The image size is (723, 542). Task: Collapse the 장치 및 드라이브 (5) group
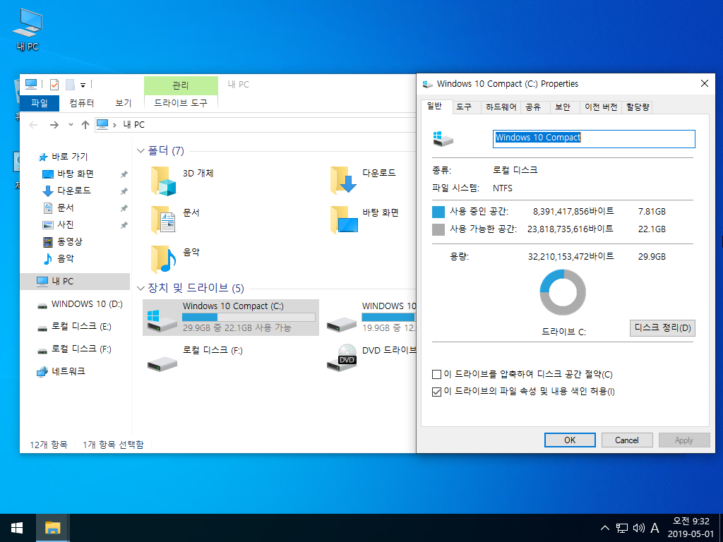pyautogui.click(x=141, y=289)
